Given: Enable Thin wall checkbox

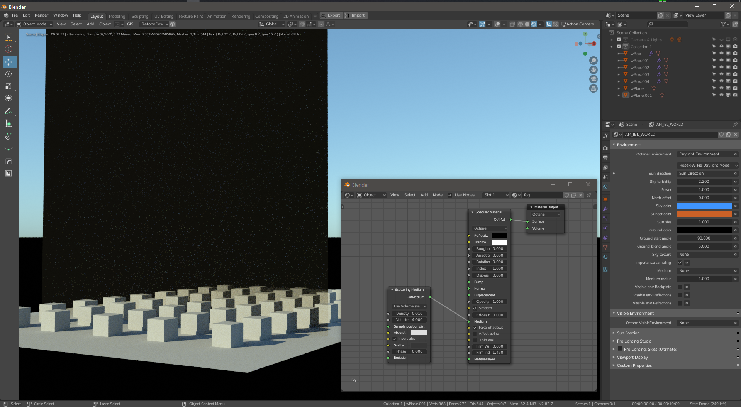Looking at the screenshot, I should [x=475, y=340].
